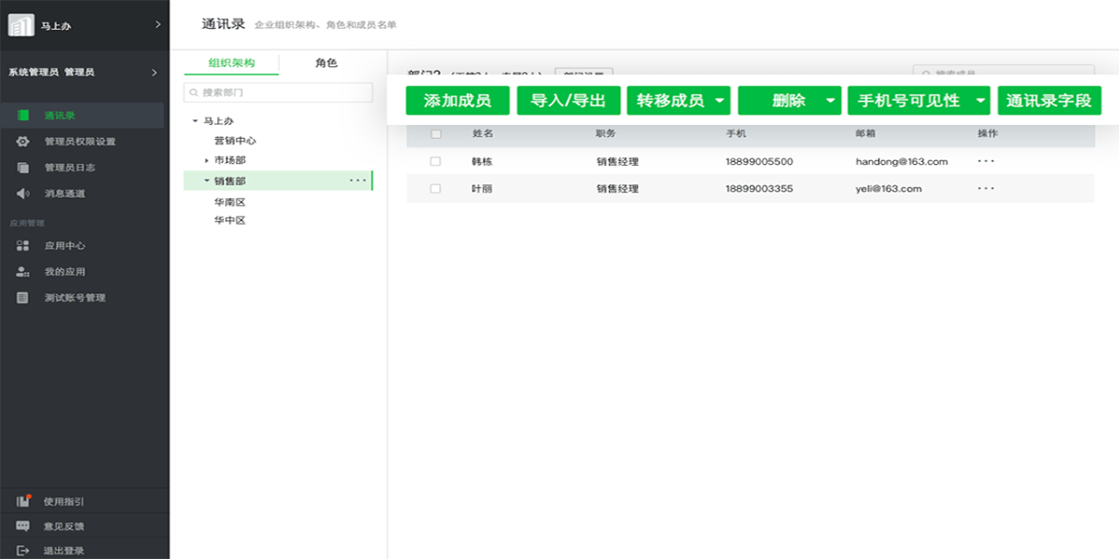Click the name 韩栋 in the table
Viewport: 1119px width, 559px height.
(x=482, y=161)
